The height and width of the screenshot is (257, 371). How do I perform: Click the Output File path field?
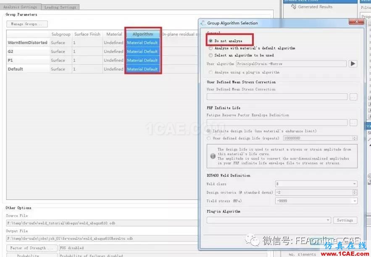click(102, 239)
